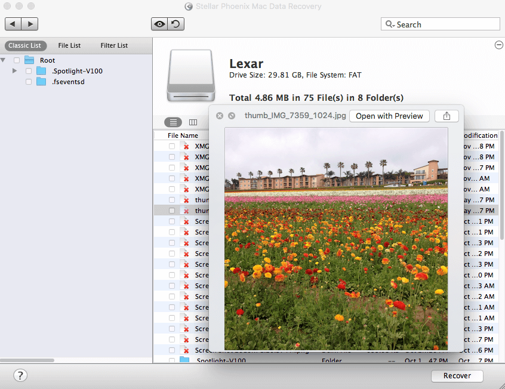The image size is (505, 389).
Task: Open help with question mark icon
Action: pos(20,375)
